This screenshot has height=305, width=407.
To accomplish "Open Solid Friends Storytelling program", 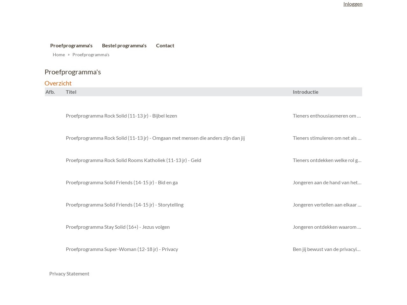I will point(124,205).
